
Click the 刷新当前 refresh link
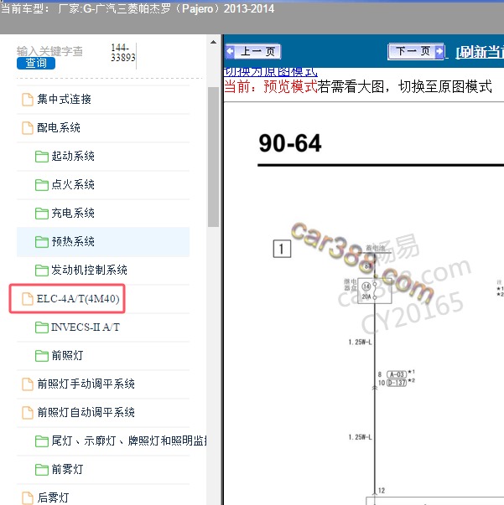(480, 52)
